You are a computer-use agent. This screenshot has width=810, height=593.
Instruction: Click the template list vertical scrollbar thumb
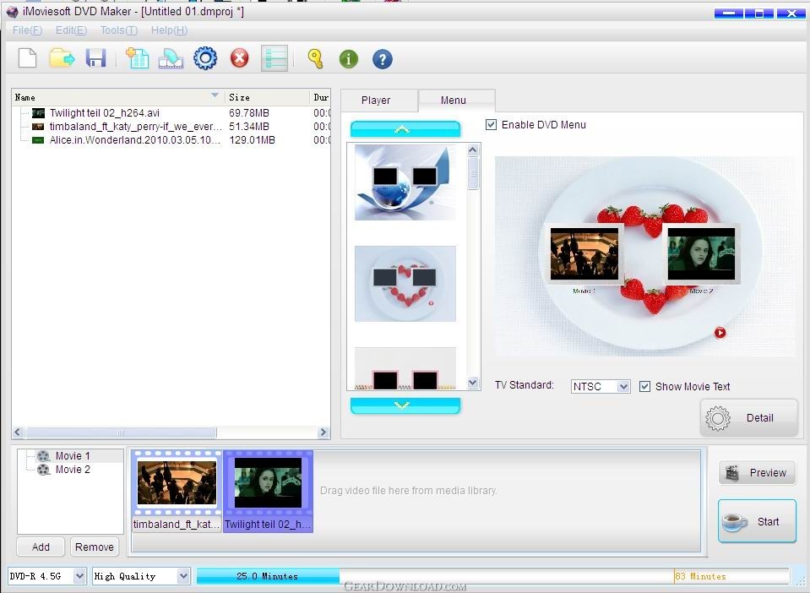pos(473,173)
